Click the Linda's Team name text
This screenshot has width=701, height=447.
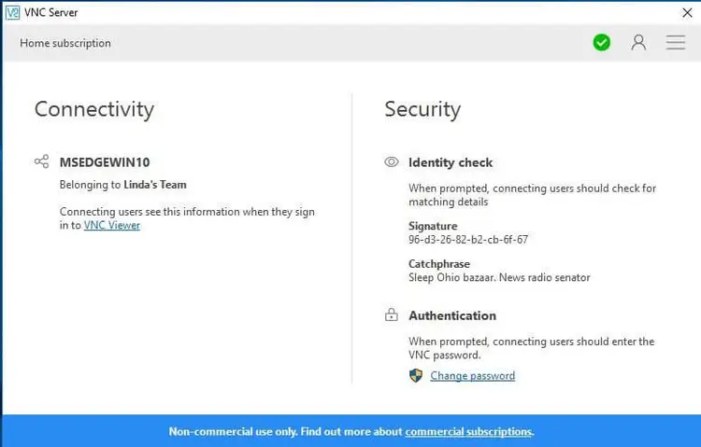156,185
